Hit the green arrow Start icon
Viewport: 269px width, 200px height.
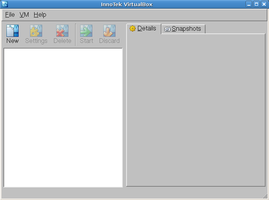pos(86,31)
